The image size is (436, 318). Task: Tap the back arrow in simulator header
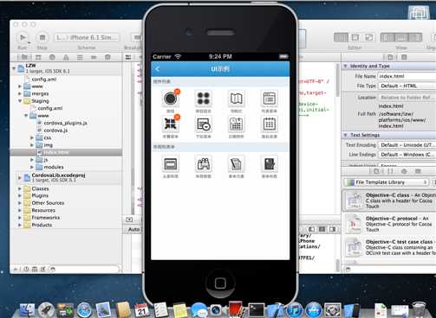(158, 69)
